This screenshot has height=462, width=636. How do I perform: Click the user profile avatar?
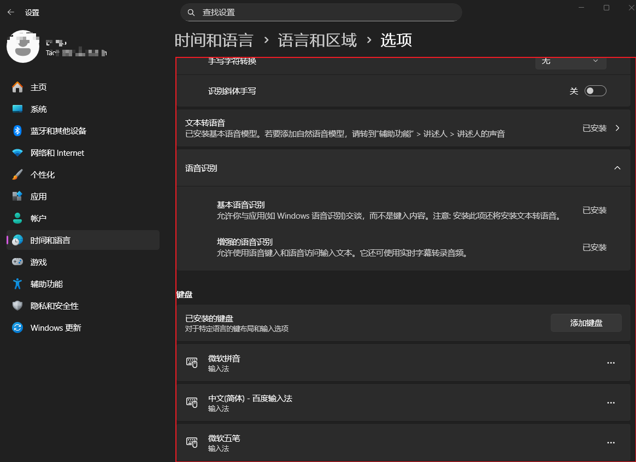23,46
